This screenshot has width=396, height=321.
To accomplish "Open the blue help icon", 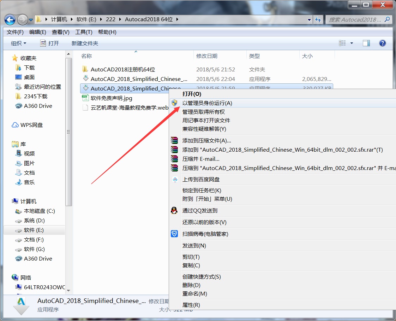I will 382,43.
